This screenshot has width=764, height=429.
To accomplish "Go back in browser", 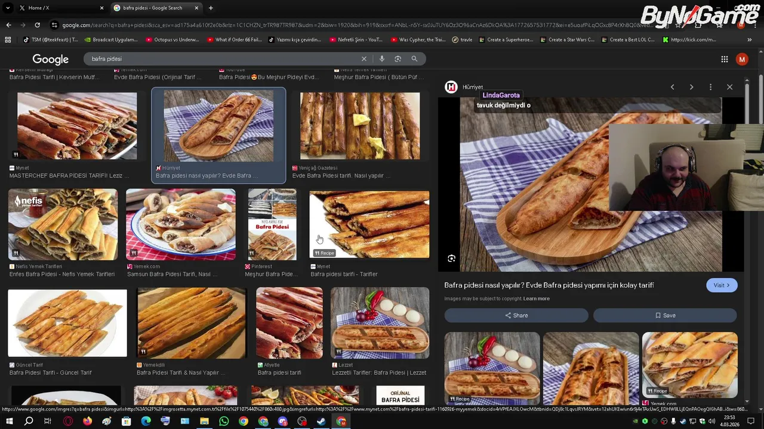I will (x=8, y=25).
